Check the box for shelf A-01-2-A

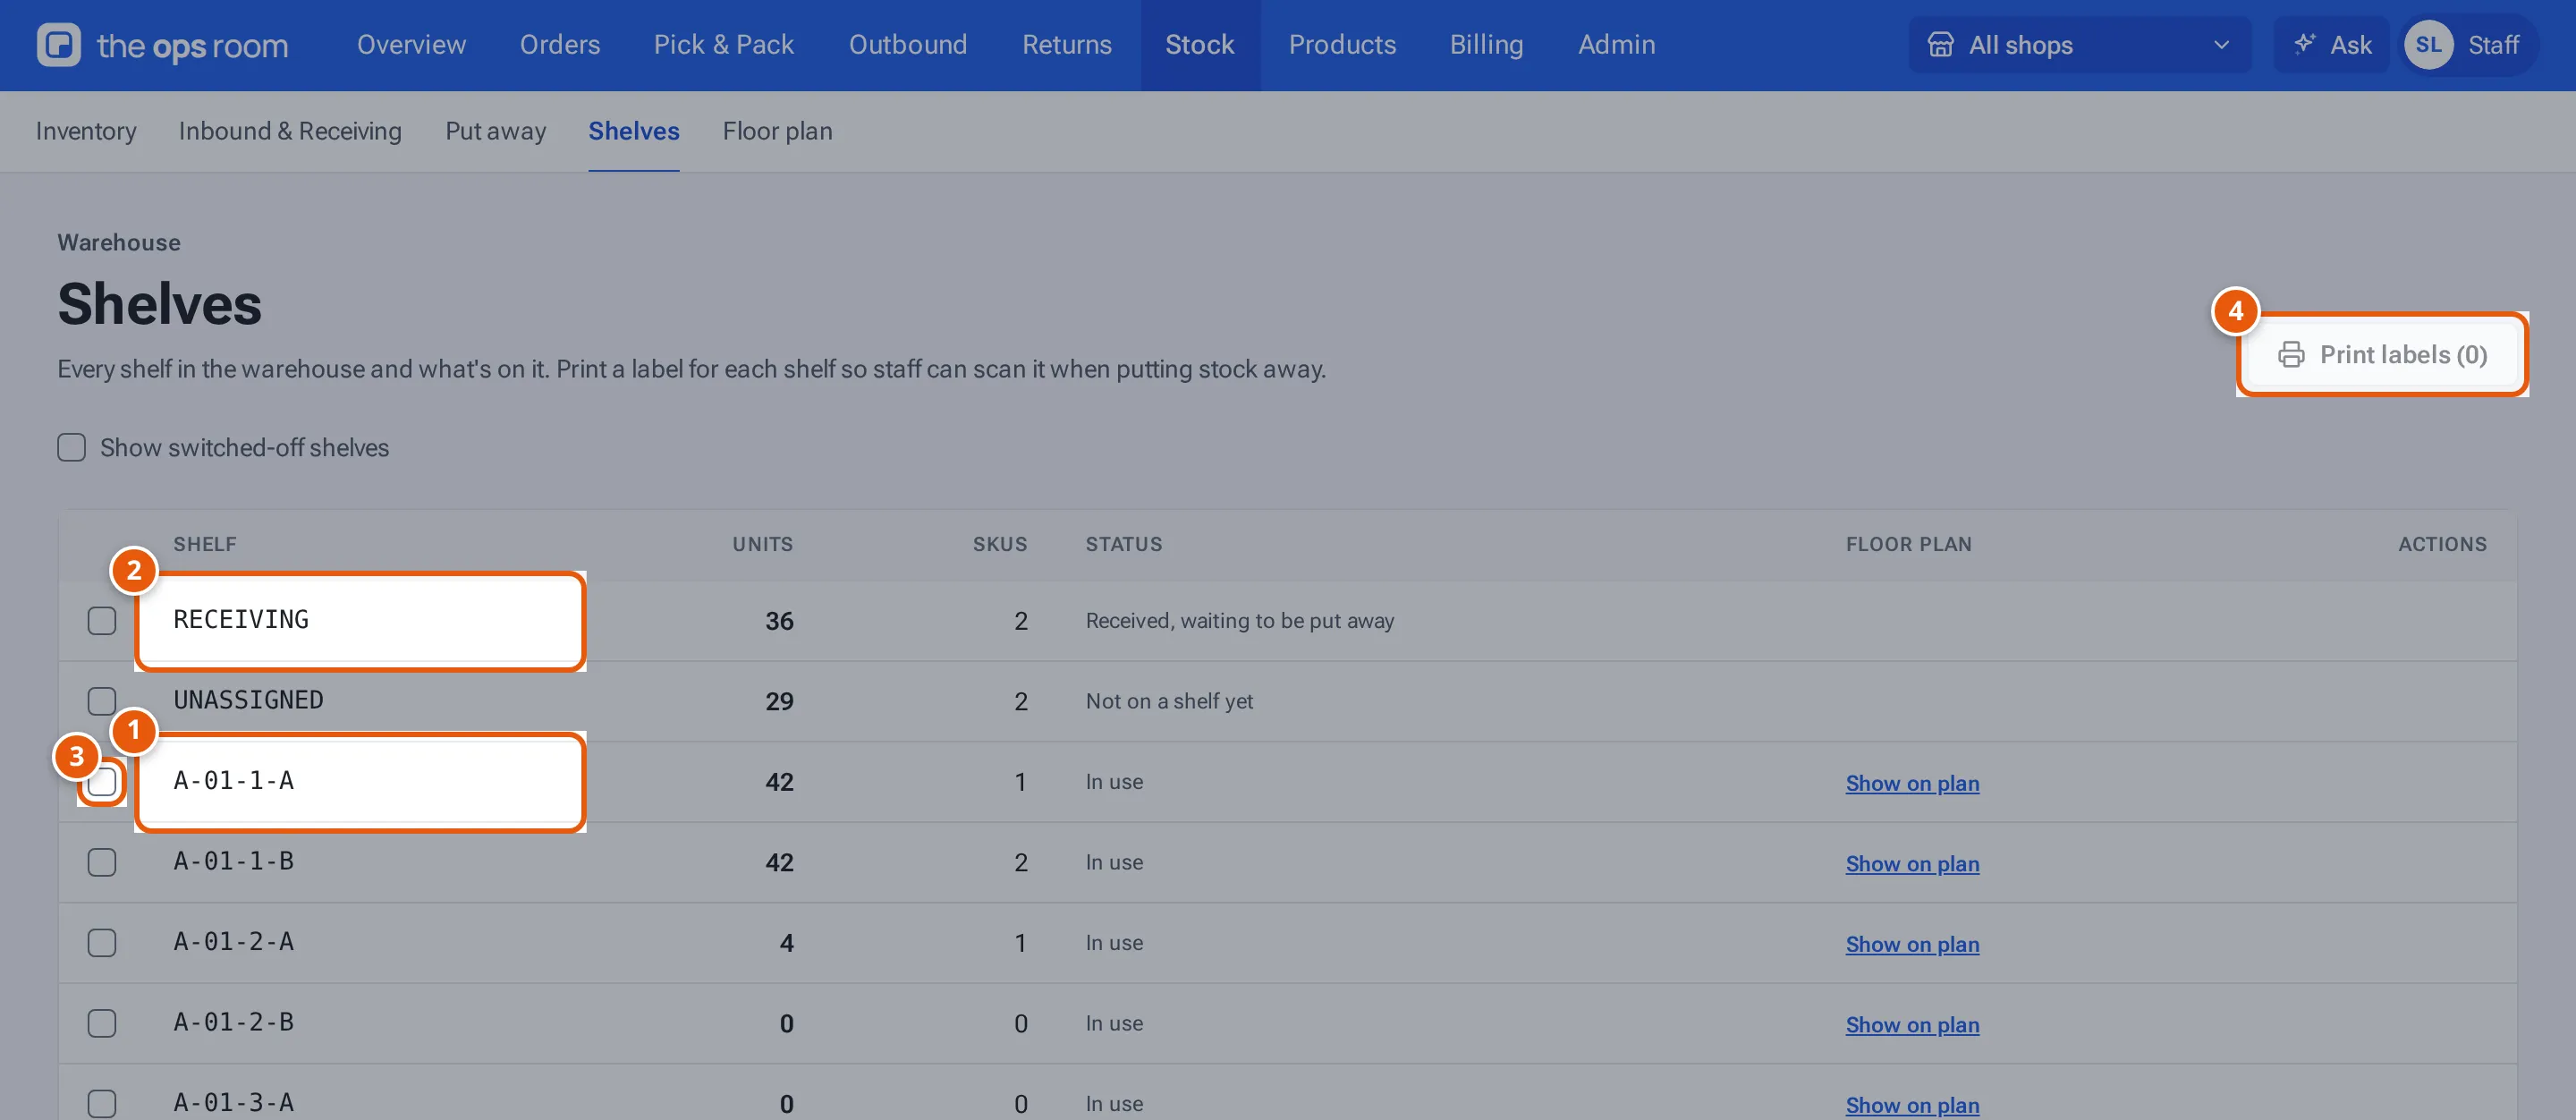coord(102,943)
